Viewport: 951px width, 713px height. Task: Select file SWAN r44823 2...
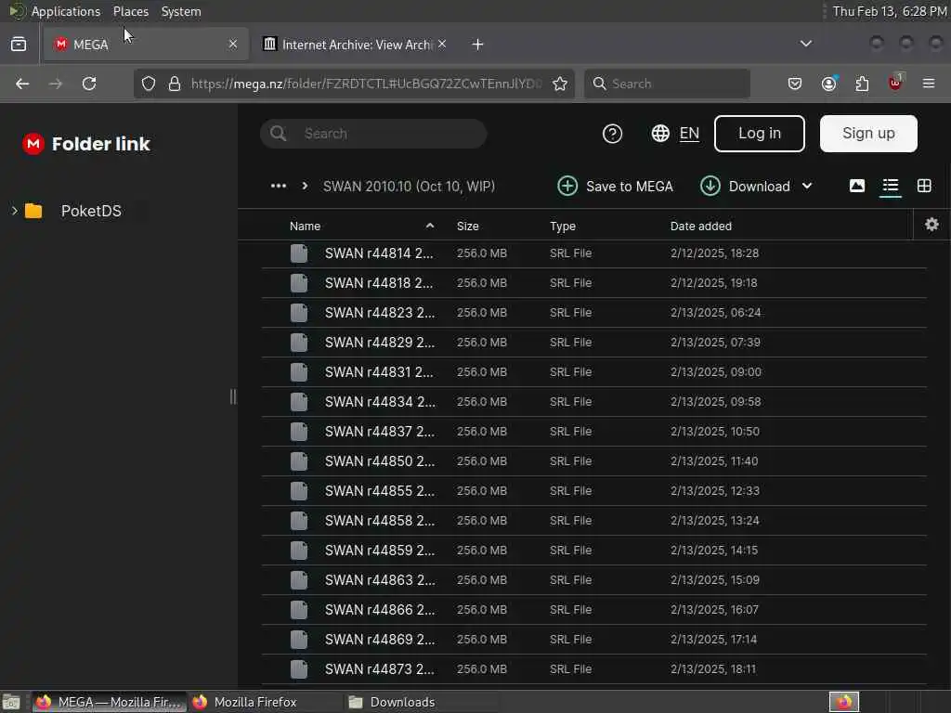(593, 313)
